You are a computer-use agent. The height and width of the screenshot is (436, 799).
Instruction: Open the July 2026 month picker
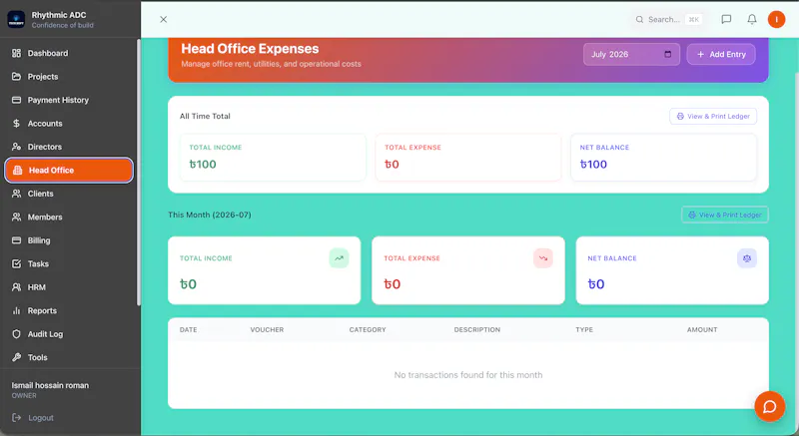tap(631, 55)
